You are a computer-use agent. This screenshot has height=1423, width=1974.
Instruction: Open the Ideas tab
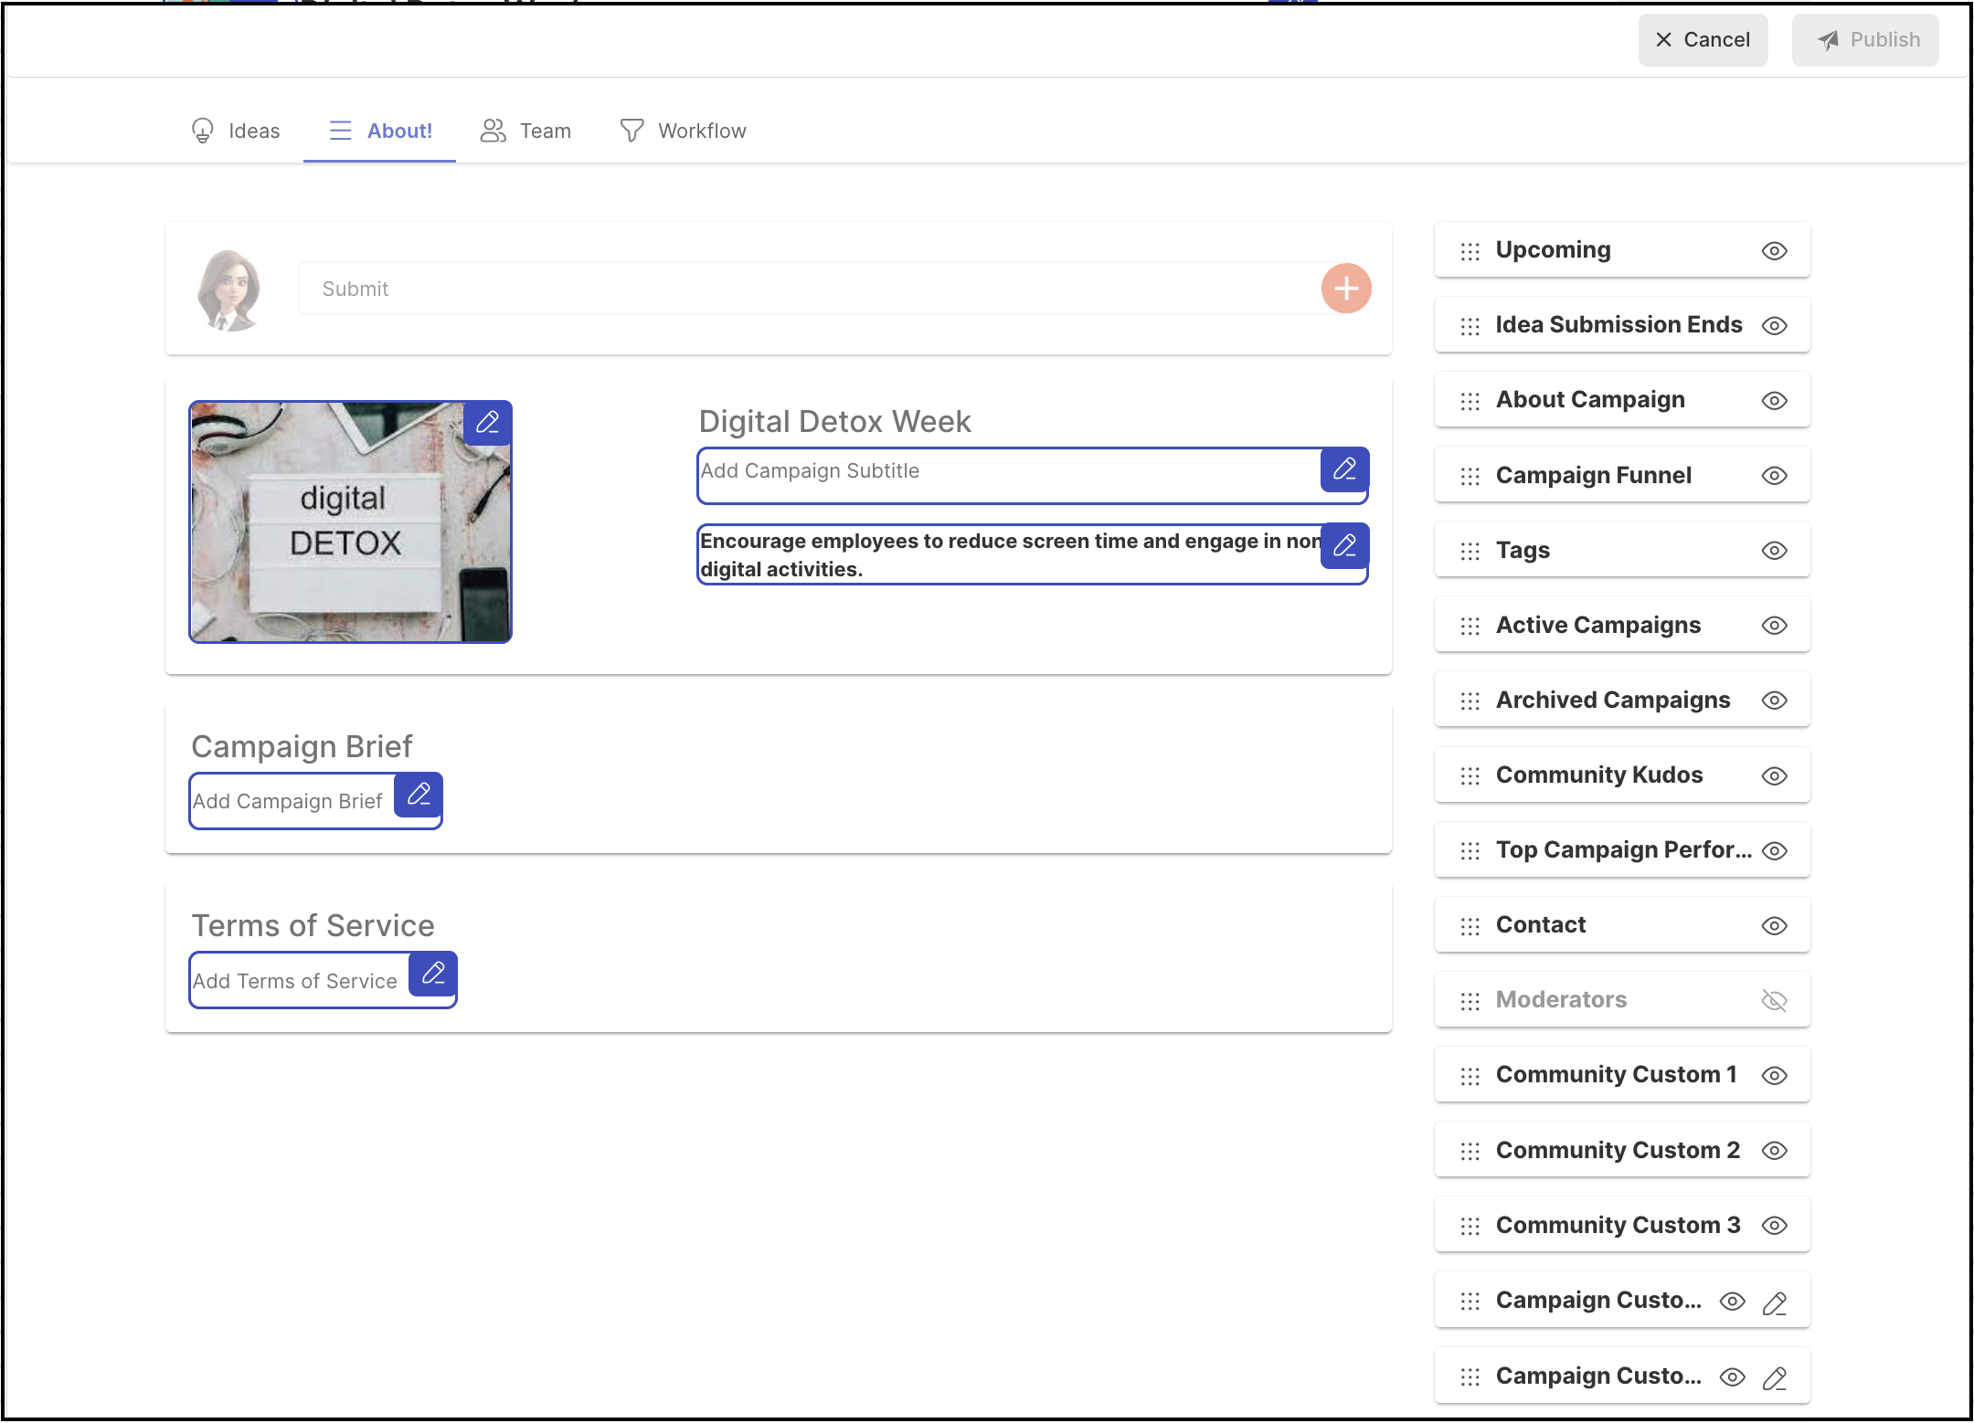click(x=235, y=131)
